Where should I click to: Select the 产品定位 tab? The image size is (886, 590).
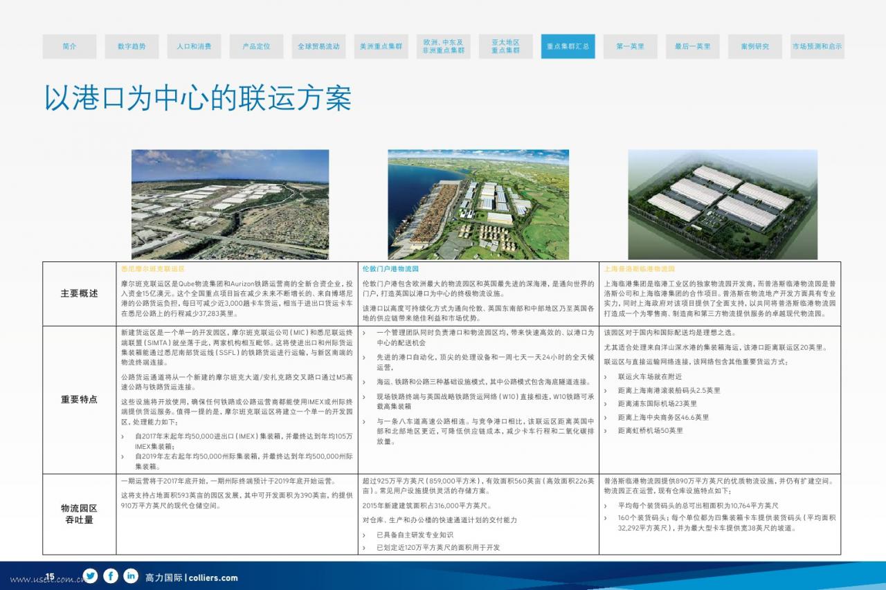(256, 46)
